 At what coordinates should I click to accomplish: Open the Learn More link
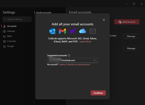(x=85, y=42)
